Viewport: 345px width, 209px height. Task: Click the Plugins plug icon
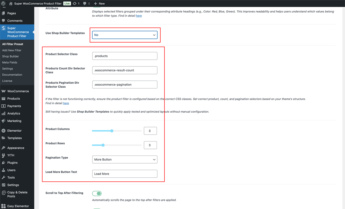point(3,163)
